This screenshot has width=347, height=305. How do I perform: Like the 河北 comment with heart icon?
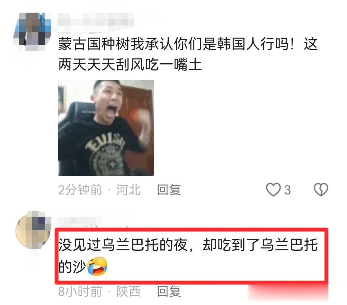click(x=273, y=190)
